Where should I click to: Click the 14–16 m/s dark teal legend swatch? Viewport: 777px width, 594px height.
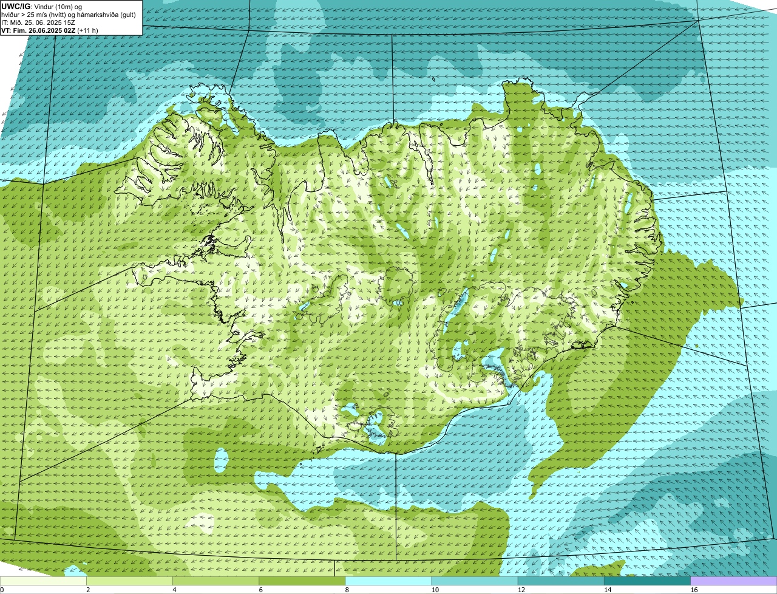(648, 581)
